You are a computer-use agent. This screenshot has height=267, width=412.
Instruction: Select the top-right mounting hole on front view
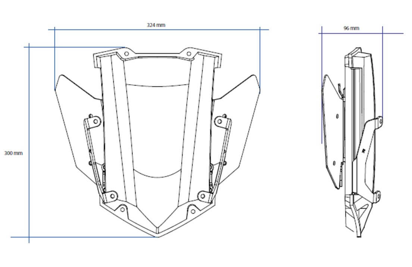coord(189,54)
